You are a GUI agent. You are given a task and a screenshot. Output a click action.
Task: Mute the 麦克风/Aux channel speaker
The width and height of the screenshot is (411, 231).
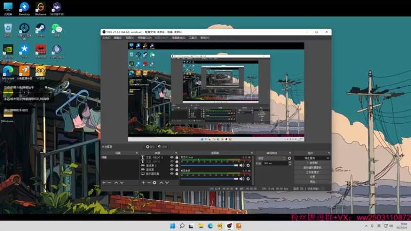241,165
